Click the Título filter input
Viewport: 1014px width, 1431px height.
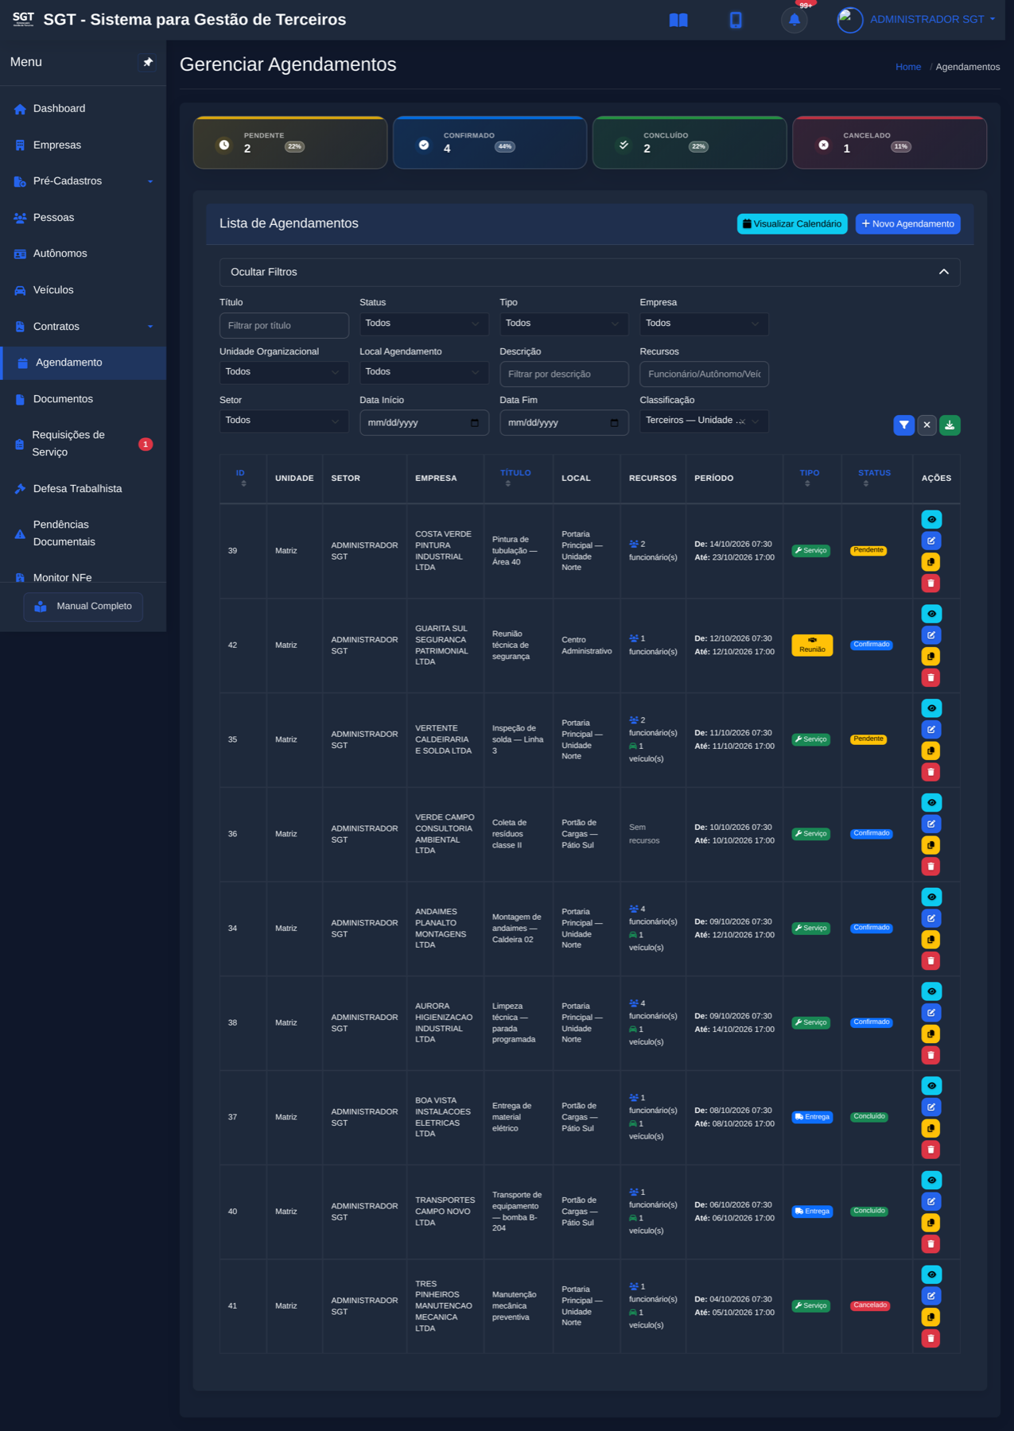point(284,326)
